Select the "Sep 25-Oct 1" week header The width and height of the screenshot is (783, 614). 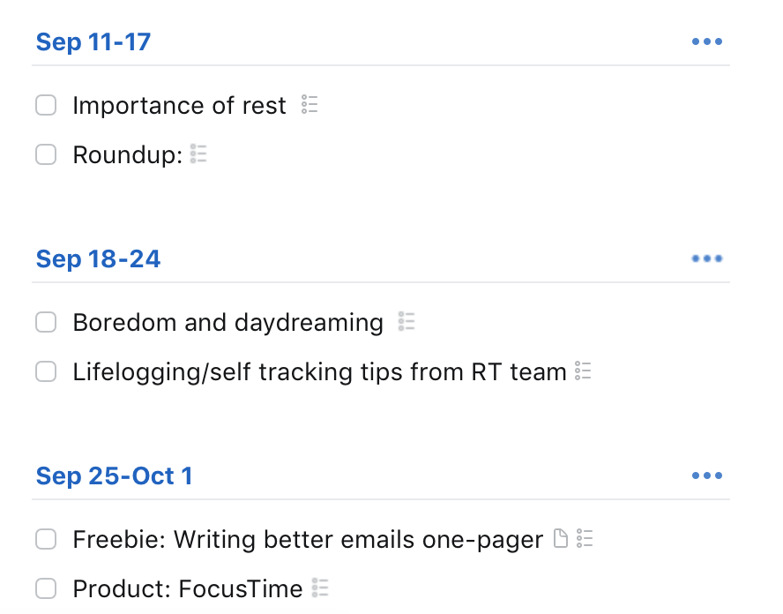click(114, 475)
